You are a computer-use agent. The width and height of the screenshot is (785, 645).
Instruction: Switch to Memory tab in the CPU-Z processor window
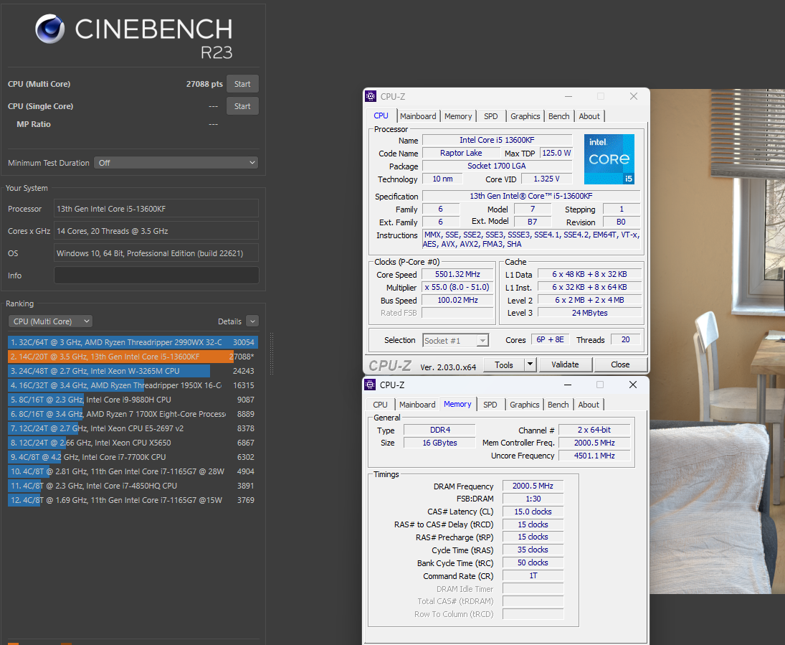[458, 116]
